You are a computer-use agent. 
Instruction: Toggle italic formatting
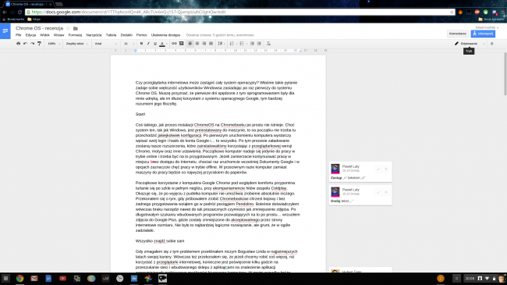coord(148,44)
